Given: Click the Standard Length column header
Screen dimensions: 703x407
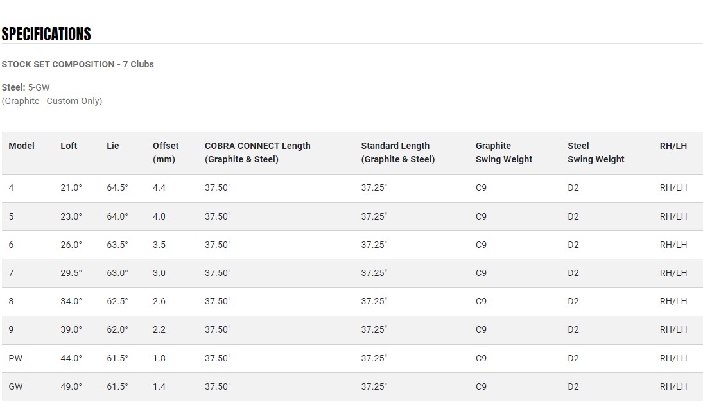Looking at the screenshot, I should point(397,152).
